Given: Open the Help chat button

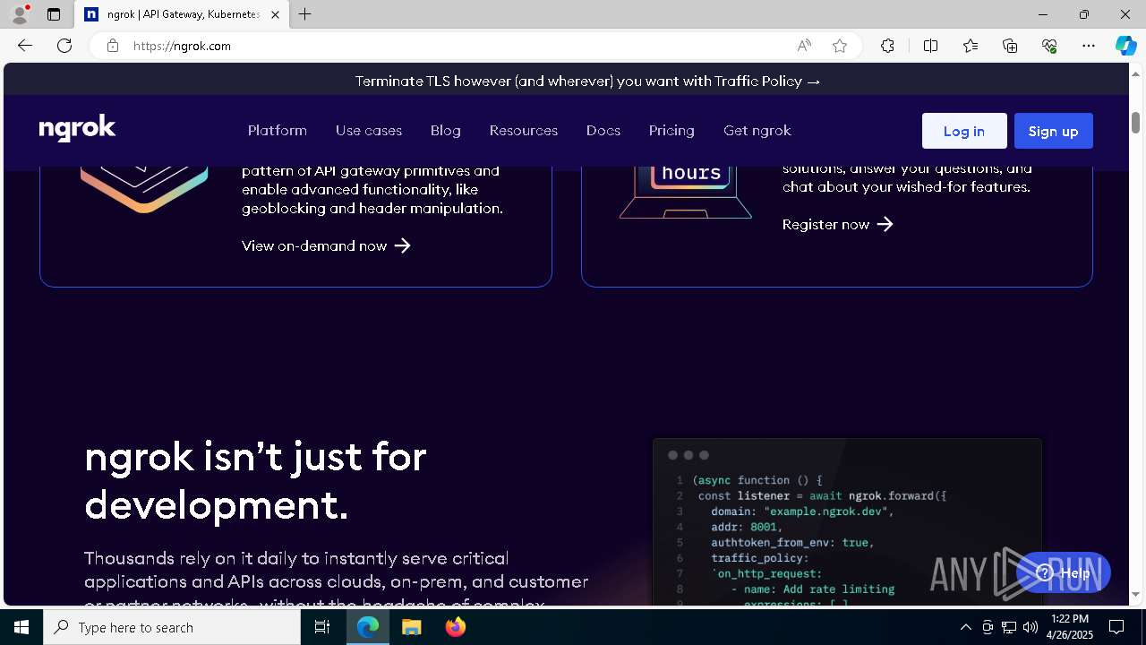Looking at the screenshot, I should tap(1064, 573).
